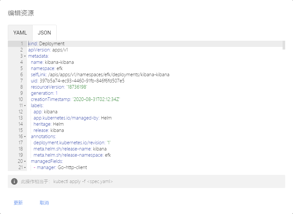Click the deployment.kubernetes.io/revision line

tap(72, 143)
